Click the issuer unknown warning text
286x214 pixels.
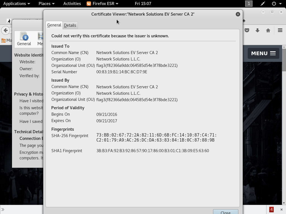tap(110, 36)
